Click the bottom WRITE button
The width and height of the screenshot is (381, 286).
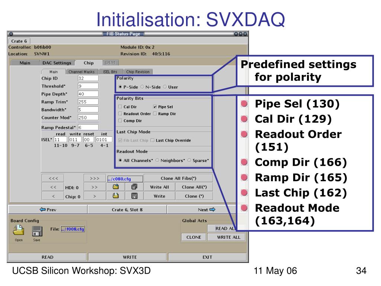coord(127,257)
